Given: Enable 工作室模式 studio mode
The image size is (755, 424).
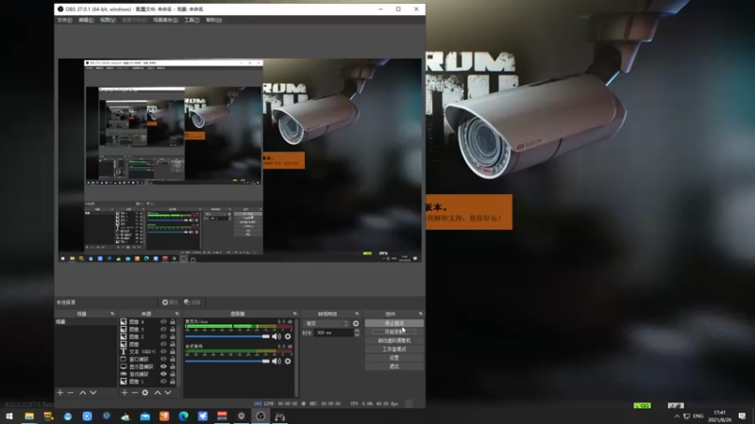Looking at the screenshot, I should 394,349.
